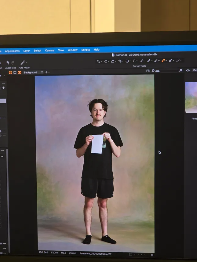Open the Layer menu
Viewport: 197px width, 262px height.
[27, 51]
